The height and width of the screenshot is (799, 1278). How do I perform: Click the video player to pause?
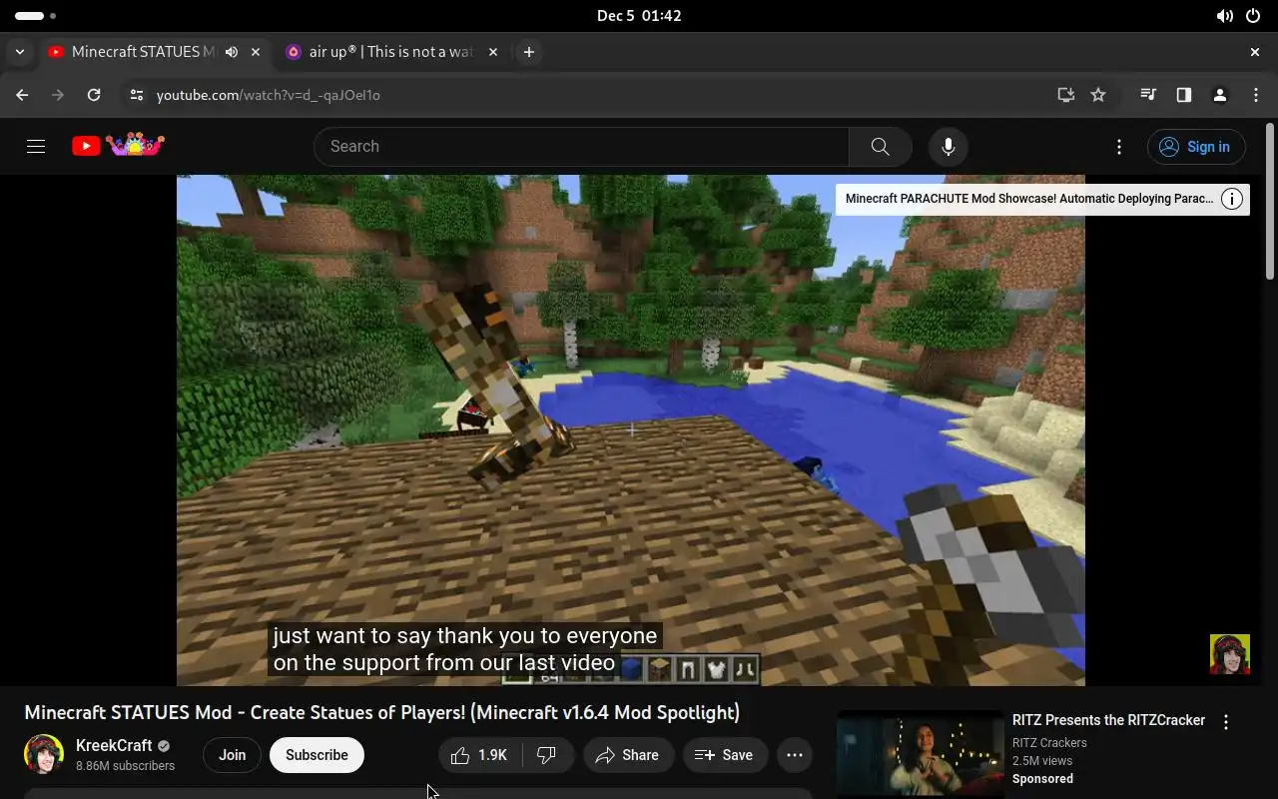[x=631, y=429]
